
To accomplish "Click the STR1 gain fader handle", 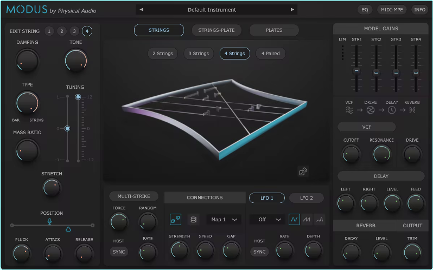I will (356, 71).
